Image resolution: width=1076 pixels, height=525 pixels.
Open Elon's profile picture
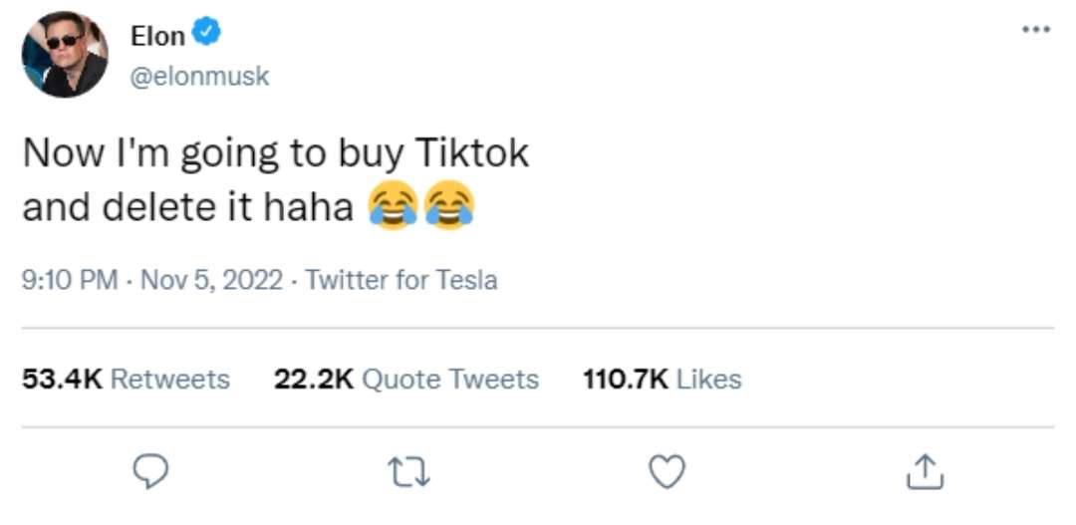[x=65, y=54]
